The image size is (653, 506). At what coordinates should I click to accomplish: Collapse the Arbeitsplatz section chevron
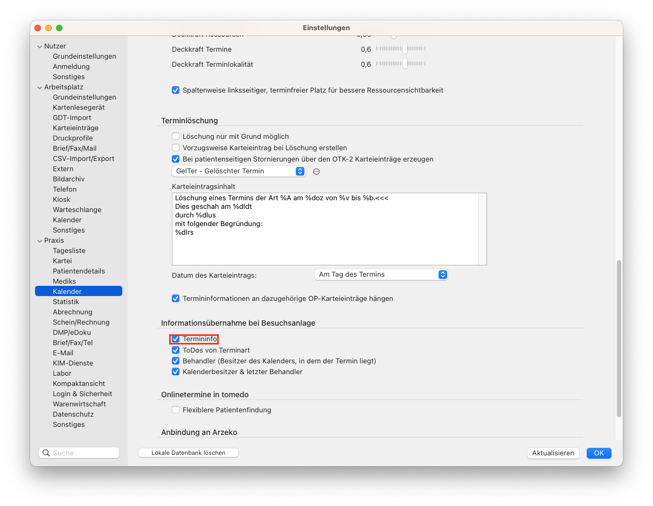coord(39,87)
